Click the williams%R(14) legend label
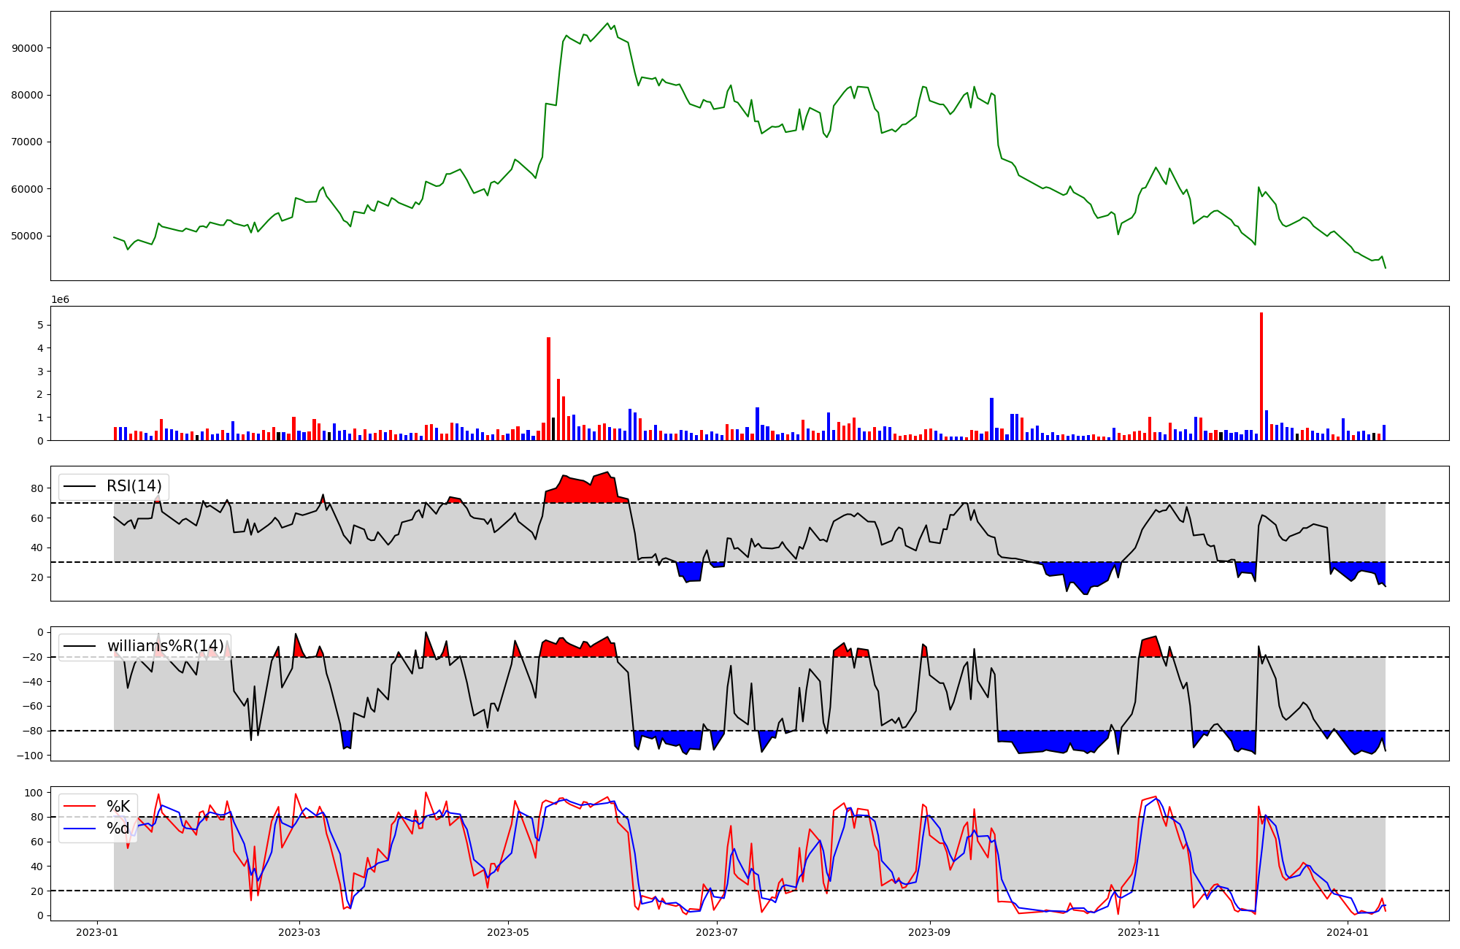The image size is (1460, 949). click(x=166, y=646)
